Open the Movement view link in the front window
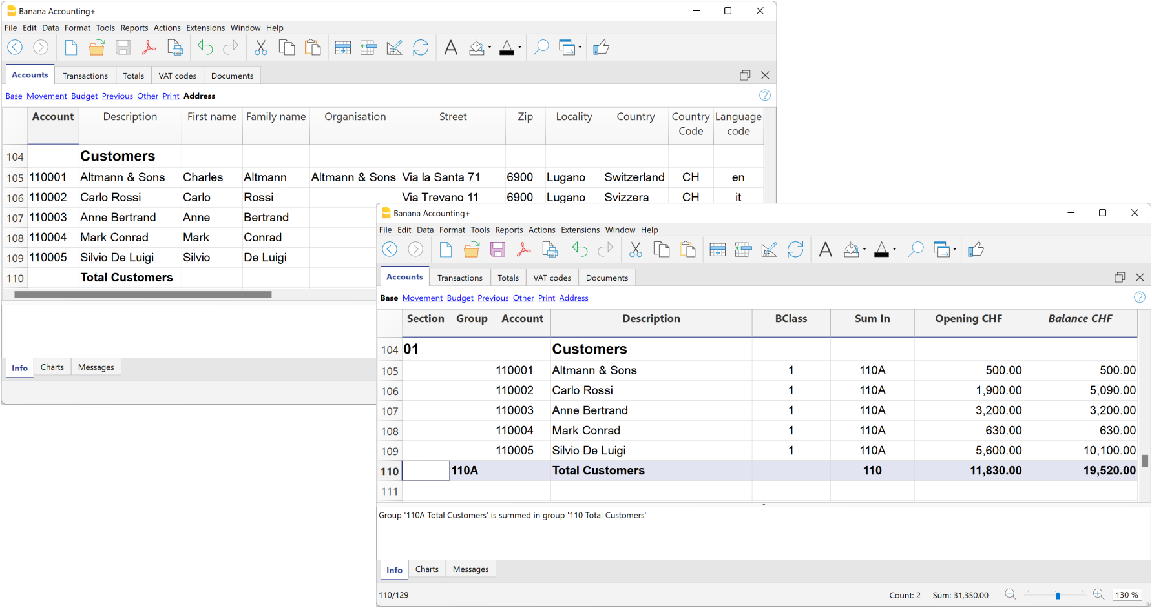Viewport: 1152px width, 608px height. 422,298
